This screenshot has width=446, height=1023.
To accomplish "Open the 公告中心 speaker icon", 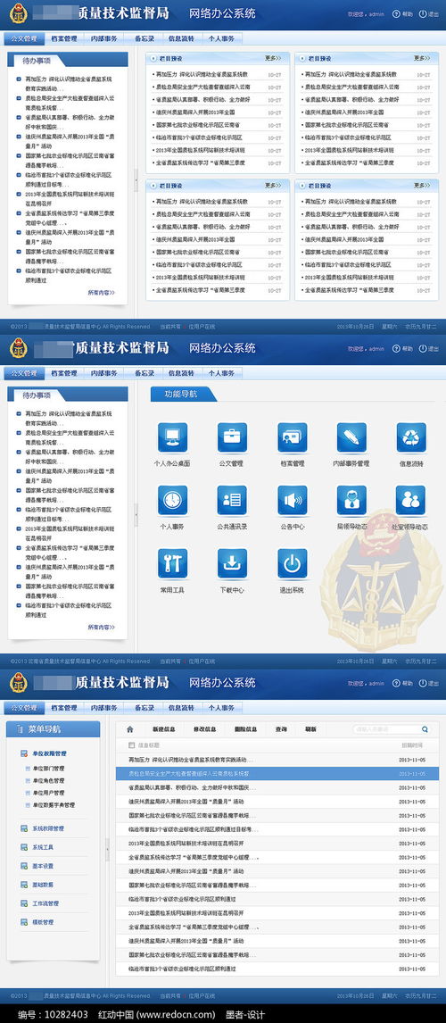I will pos(292,501).
